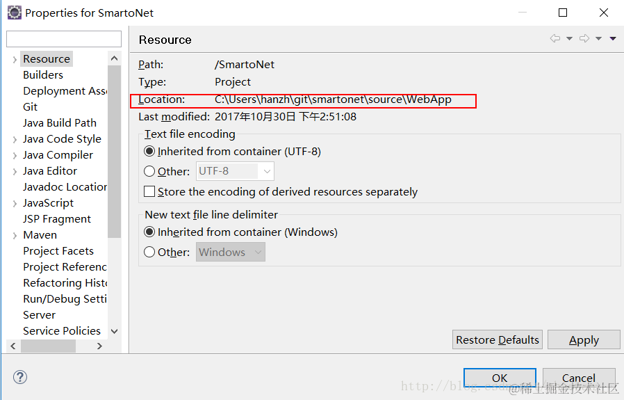Click the Last modified date value
The image size is (624, 400).
286,116
